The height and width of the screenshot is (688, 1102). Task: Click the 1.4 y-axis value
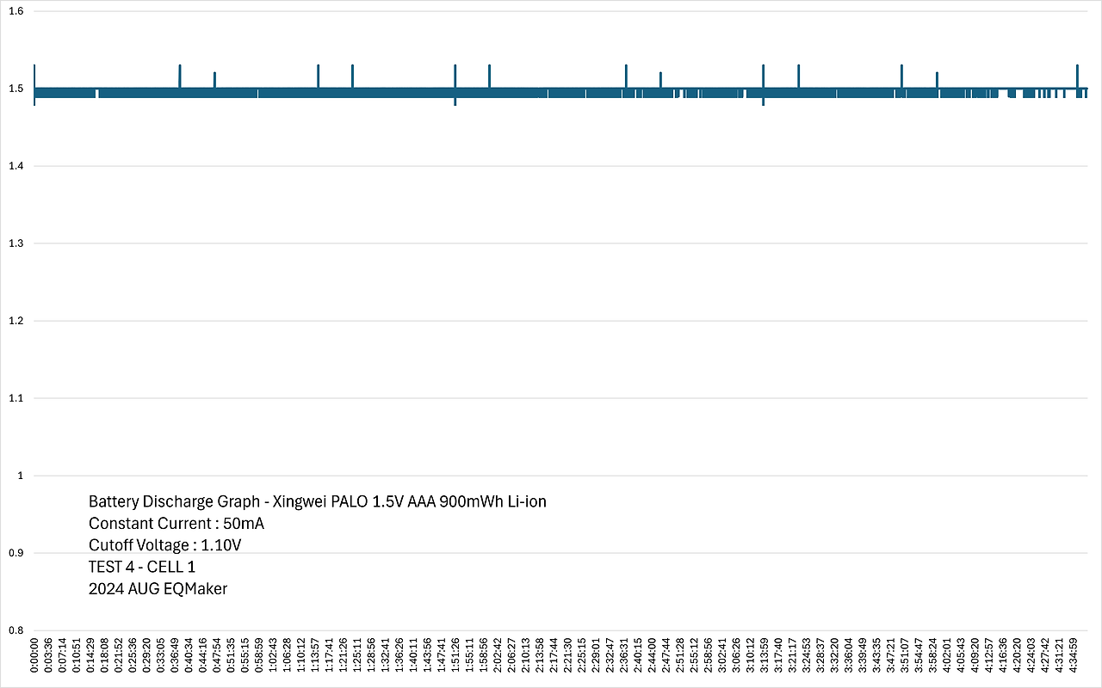tap(15, 166)
